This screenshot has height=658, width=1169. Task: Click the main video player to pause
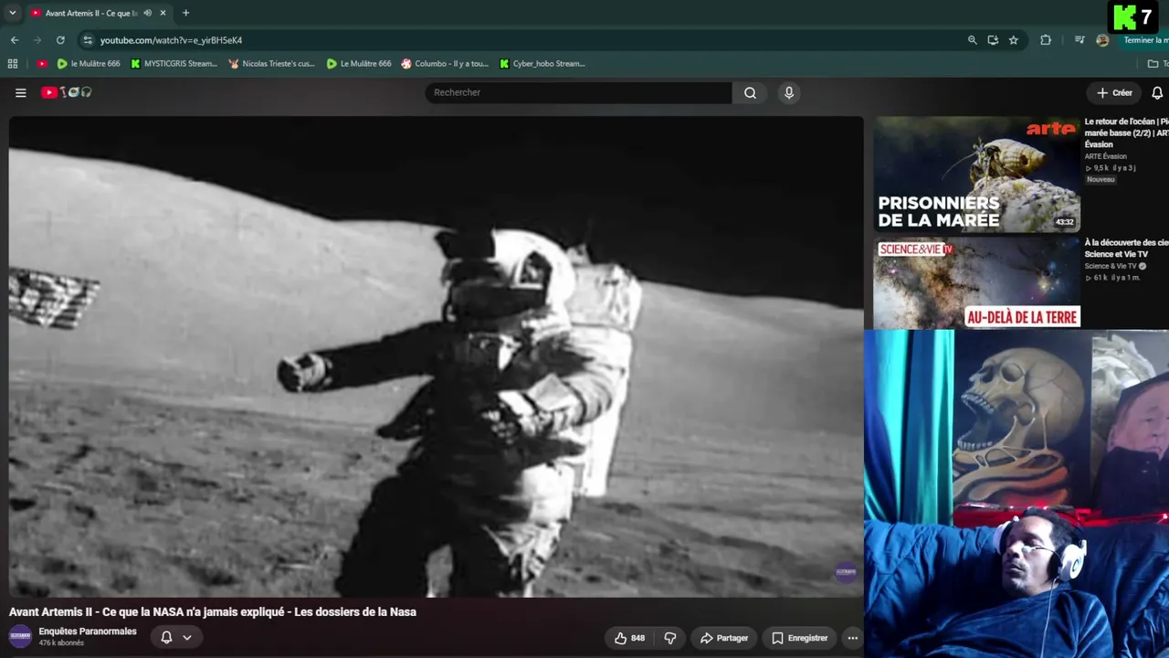(x=436, y=356)
